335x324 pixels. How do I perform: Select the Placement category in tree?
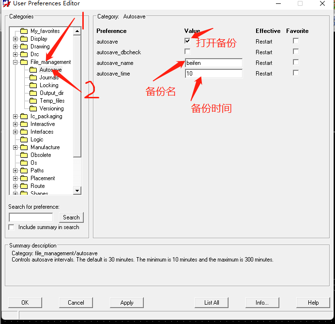[43, 178]
